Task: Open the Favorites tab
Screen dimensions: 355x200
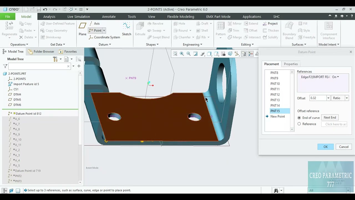Action: click(x=67, y=52)
